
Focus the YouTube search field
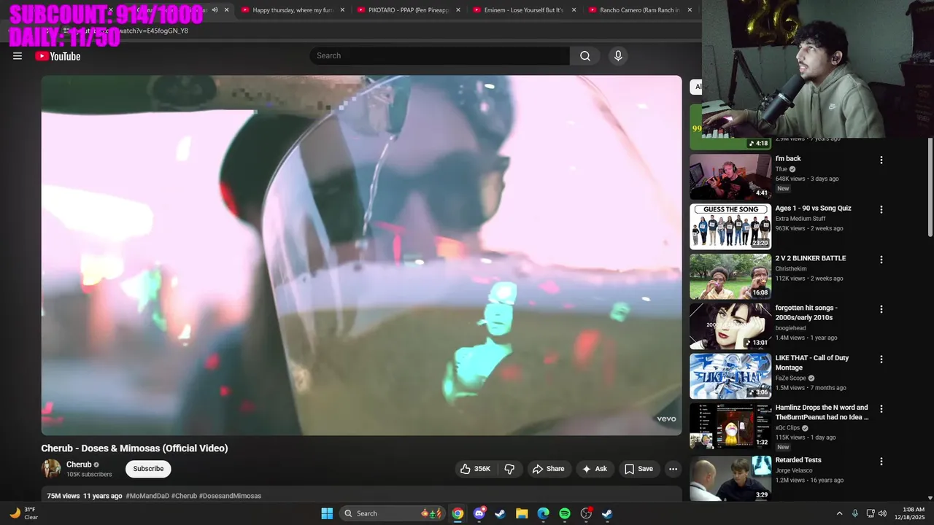(x=439, y=56)
